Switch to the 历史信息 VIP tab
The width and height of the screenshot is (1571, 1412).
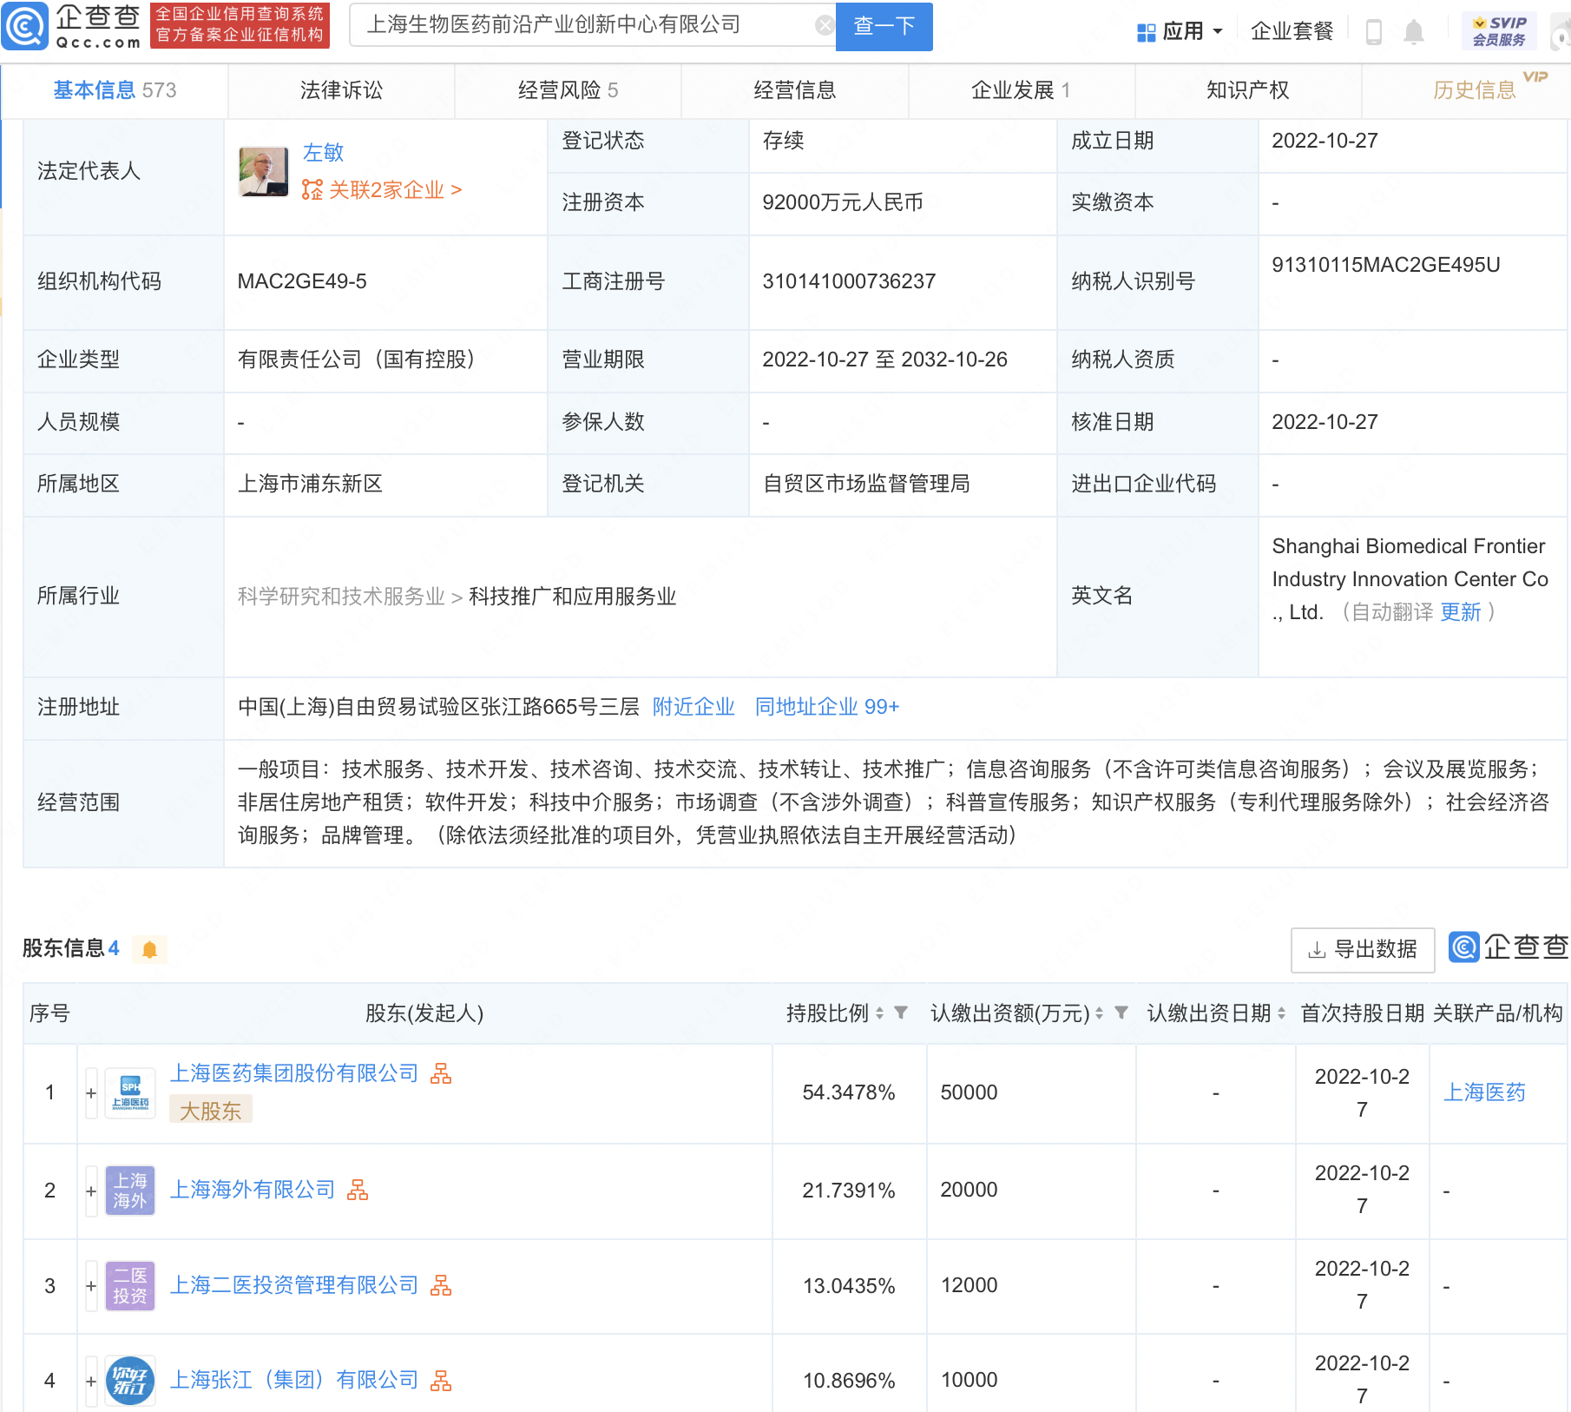(x=1476, y=90)
